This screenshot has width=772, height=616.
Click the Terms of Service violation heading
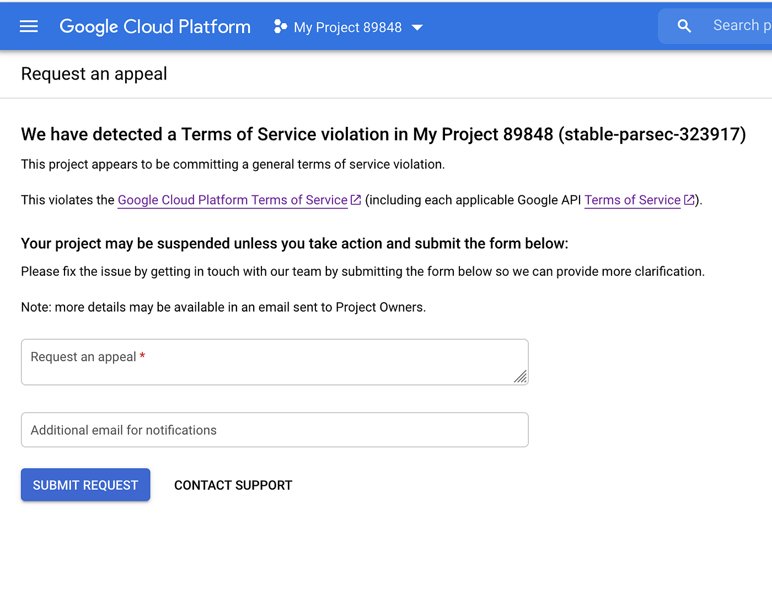pos(383,134)
